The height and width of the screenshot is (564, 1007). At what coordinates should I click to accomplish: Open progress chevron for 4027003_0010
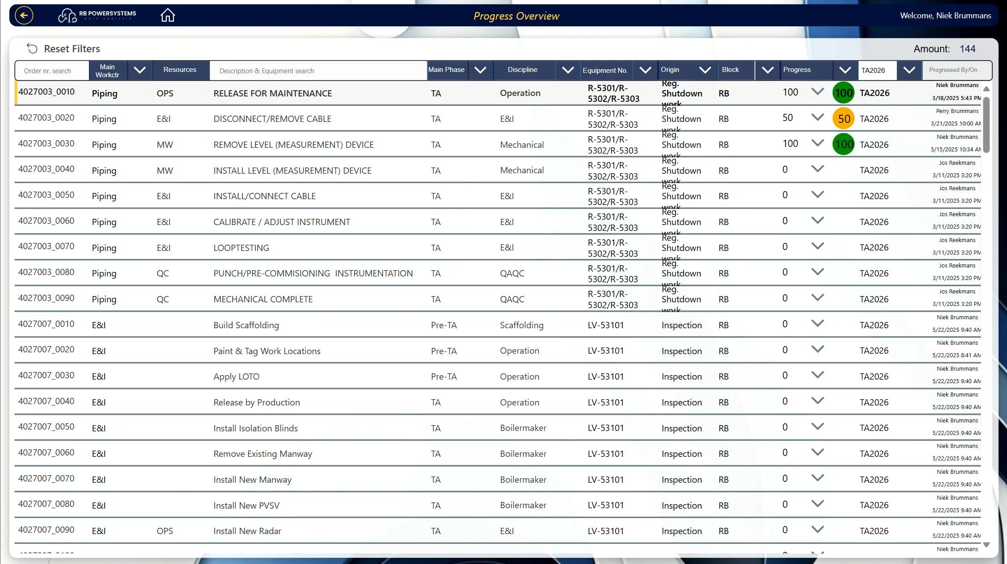pos(817,92)
